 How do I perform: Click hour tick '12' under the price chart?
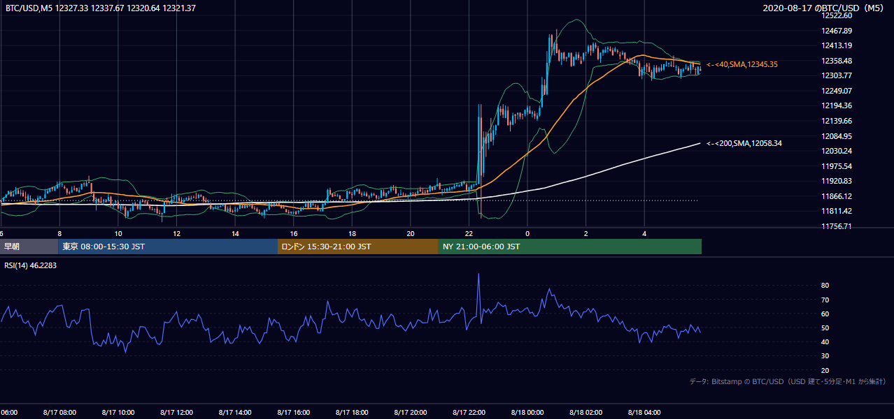pos(176,233)
